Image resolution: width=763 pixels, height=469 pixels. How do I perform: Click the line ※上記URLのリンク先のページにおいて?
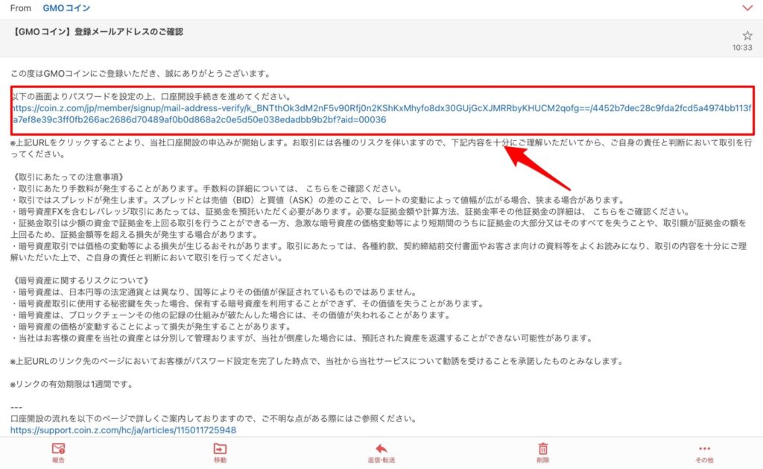317,361
